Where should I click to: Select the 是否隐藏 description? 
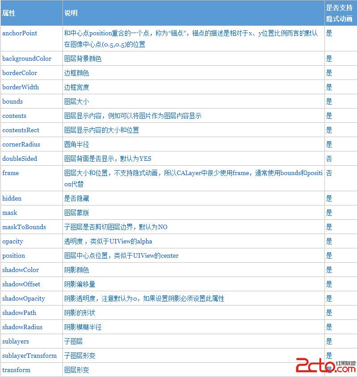77,198
